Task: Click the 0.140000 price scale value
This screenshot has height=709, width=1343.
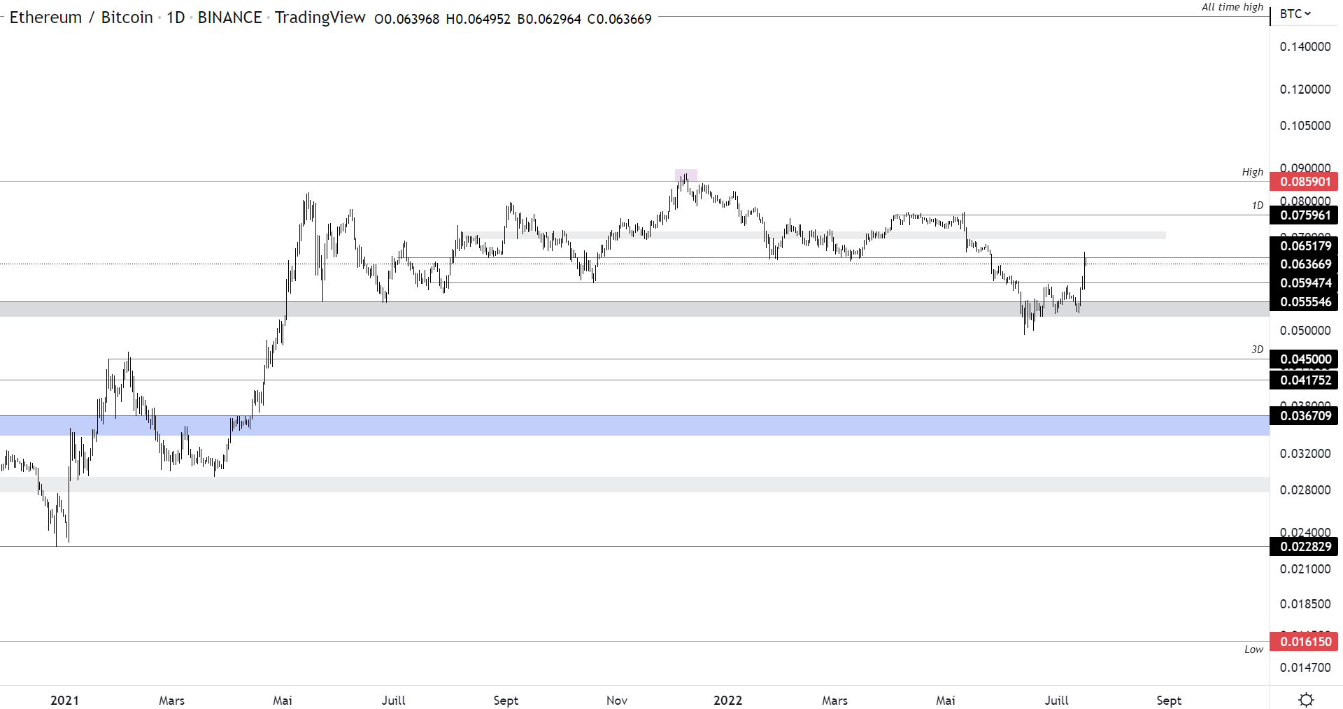Action: tap(1305, 47)
